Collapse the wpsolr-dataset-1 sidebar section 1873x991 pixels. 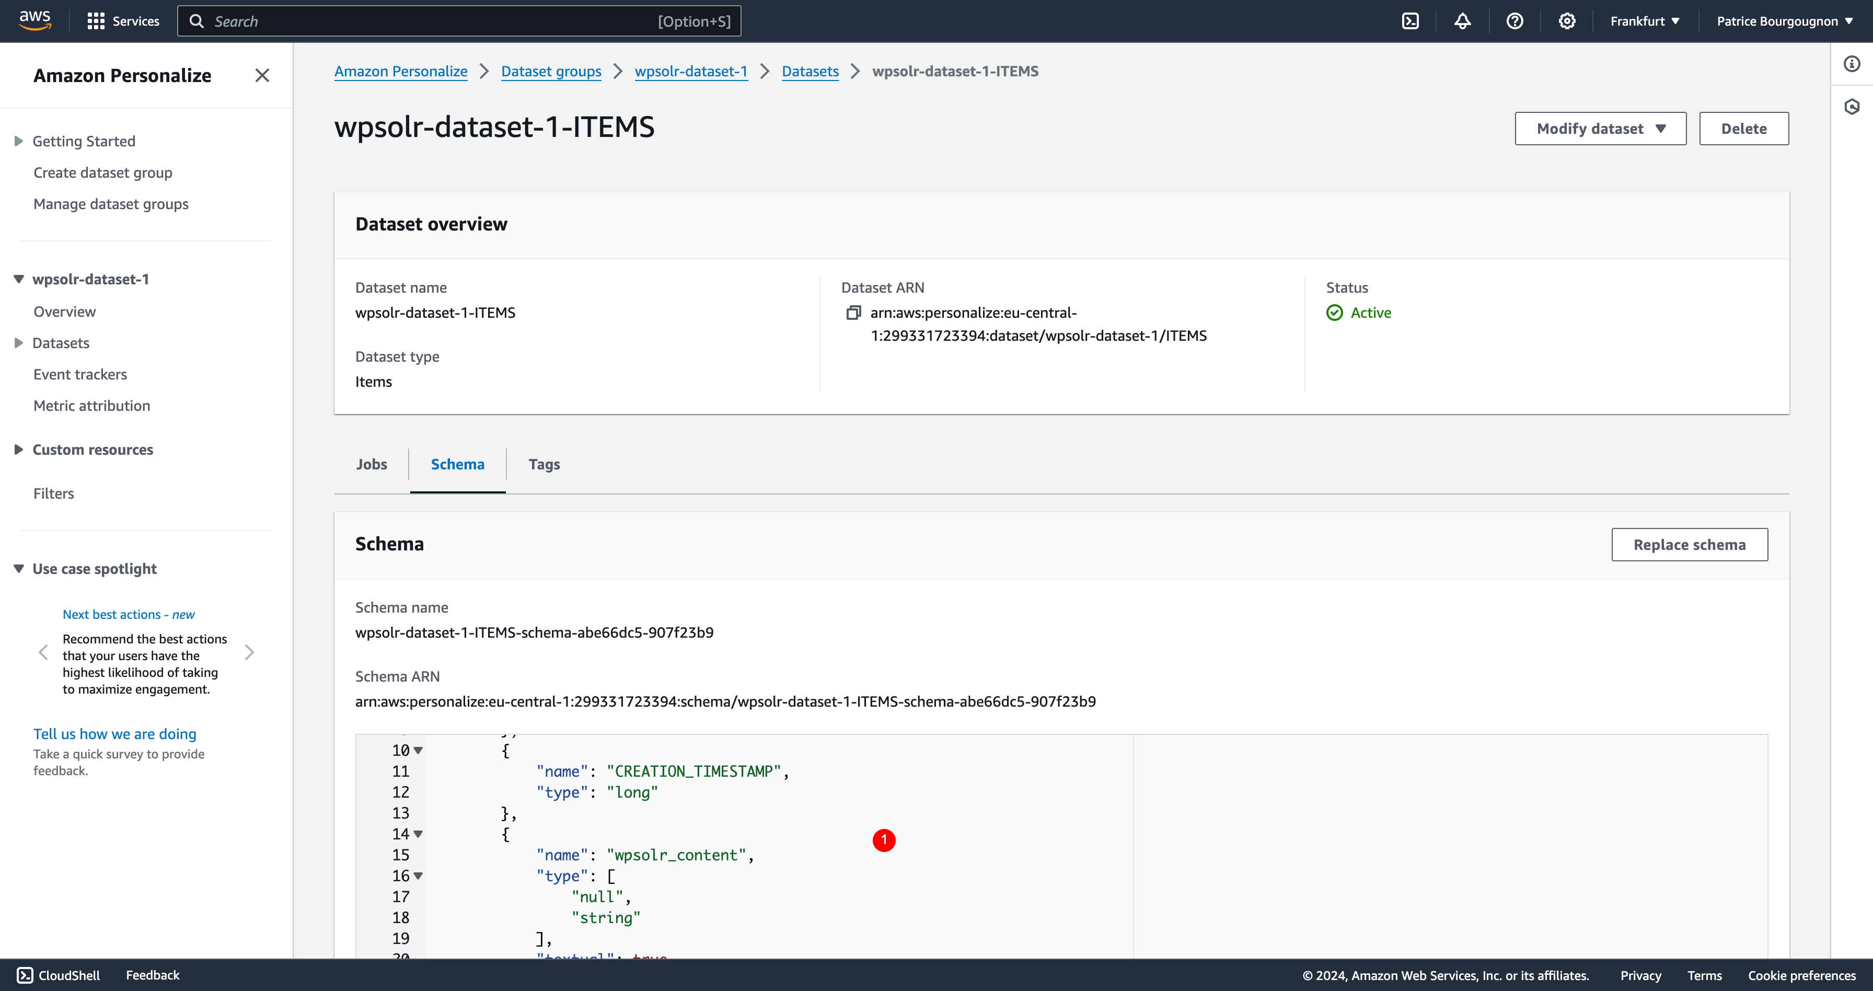point(19,279)
